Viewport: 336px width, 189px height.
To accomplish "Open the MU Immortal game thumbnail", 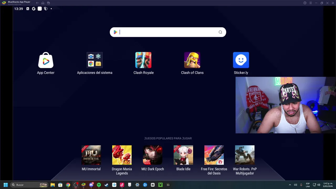I will click(x=91, y=155).
